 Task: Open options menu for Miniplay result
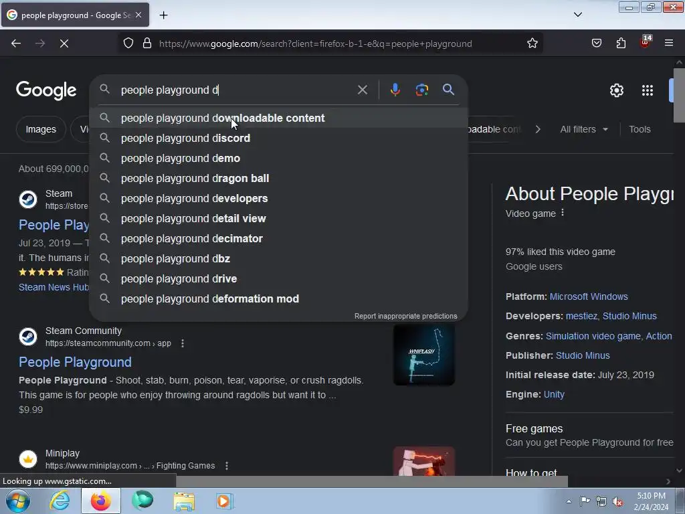227,466
